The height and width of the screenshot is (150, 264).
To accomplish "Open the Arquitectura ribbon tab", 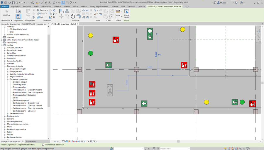I will [x=16, y=6].
